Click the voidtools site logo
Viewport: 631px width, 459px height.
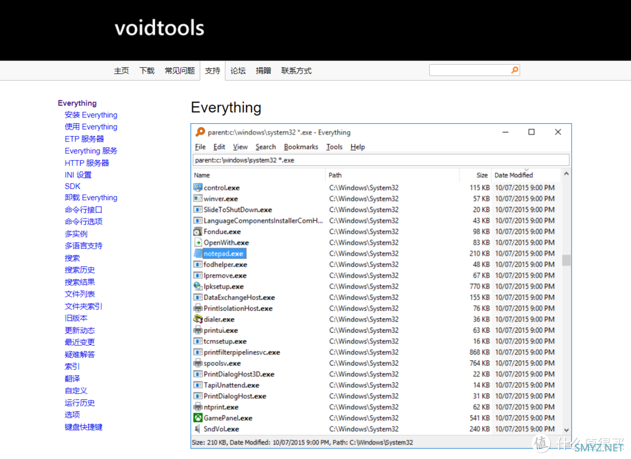click(160, 28)
